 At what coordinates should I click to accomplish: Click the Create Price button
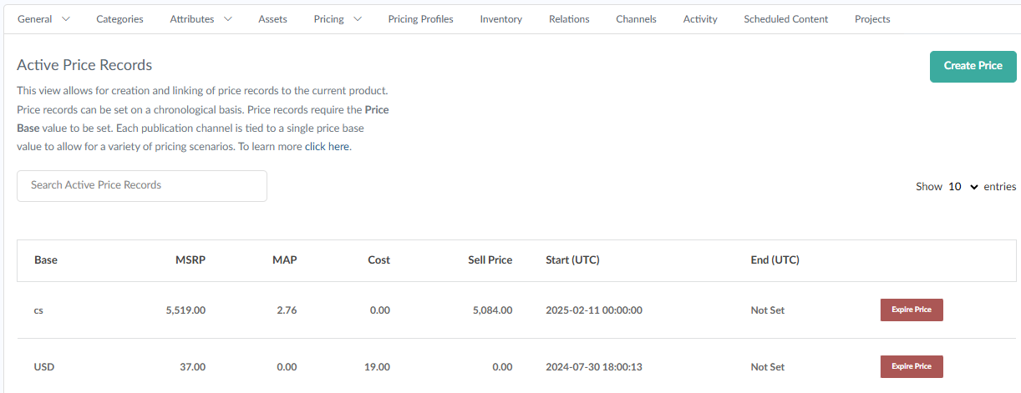tap(973, 67)
